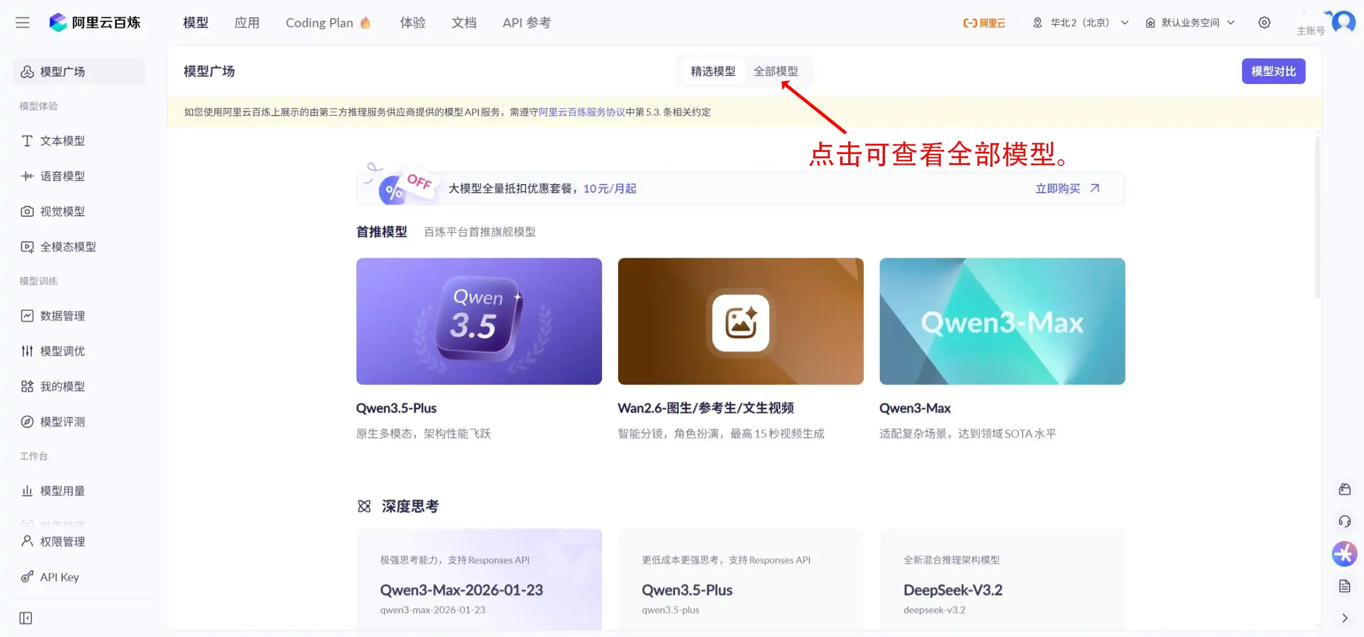The image size is (1364, 637).
Task: Click the 模型评测 compass icon
Action: pos(27,421)
